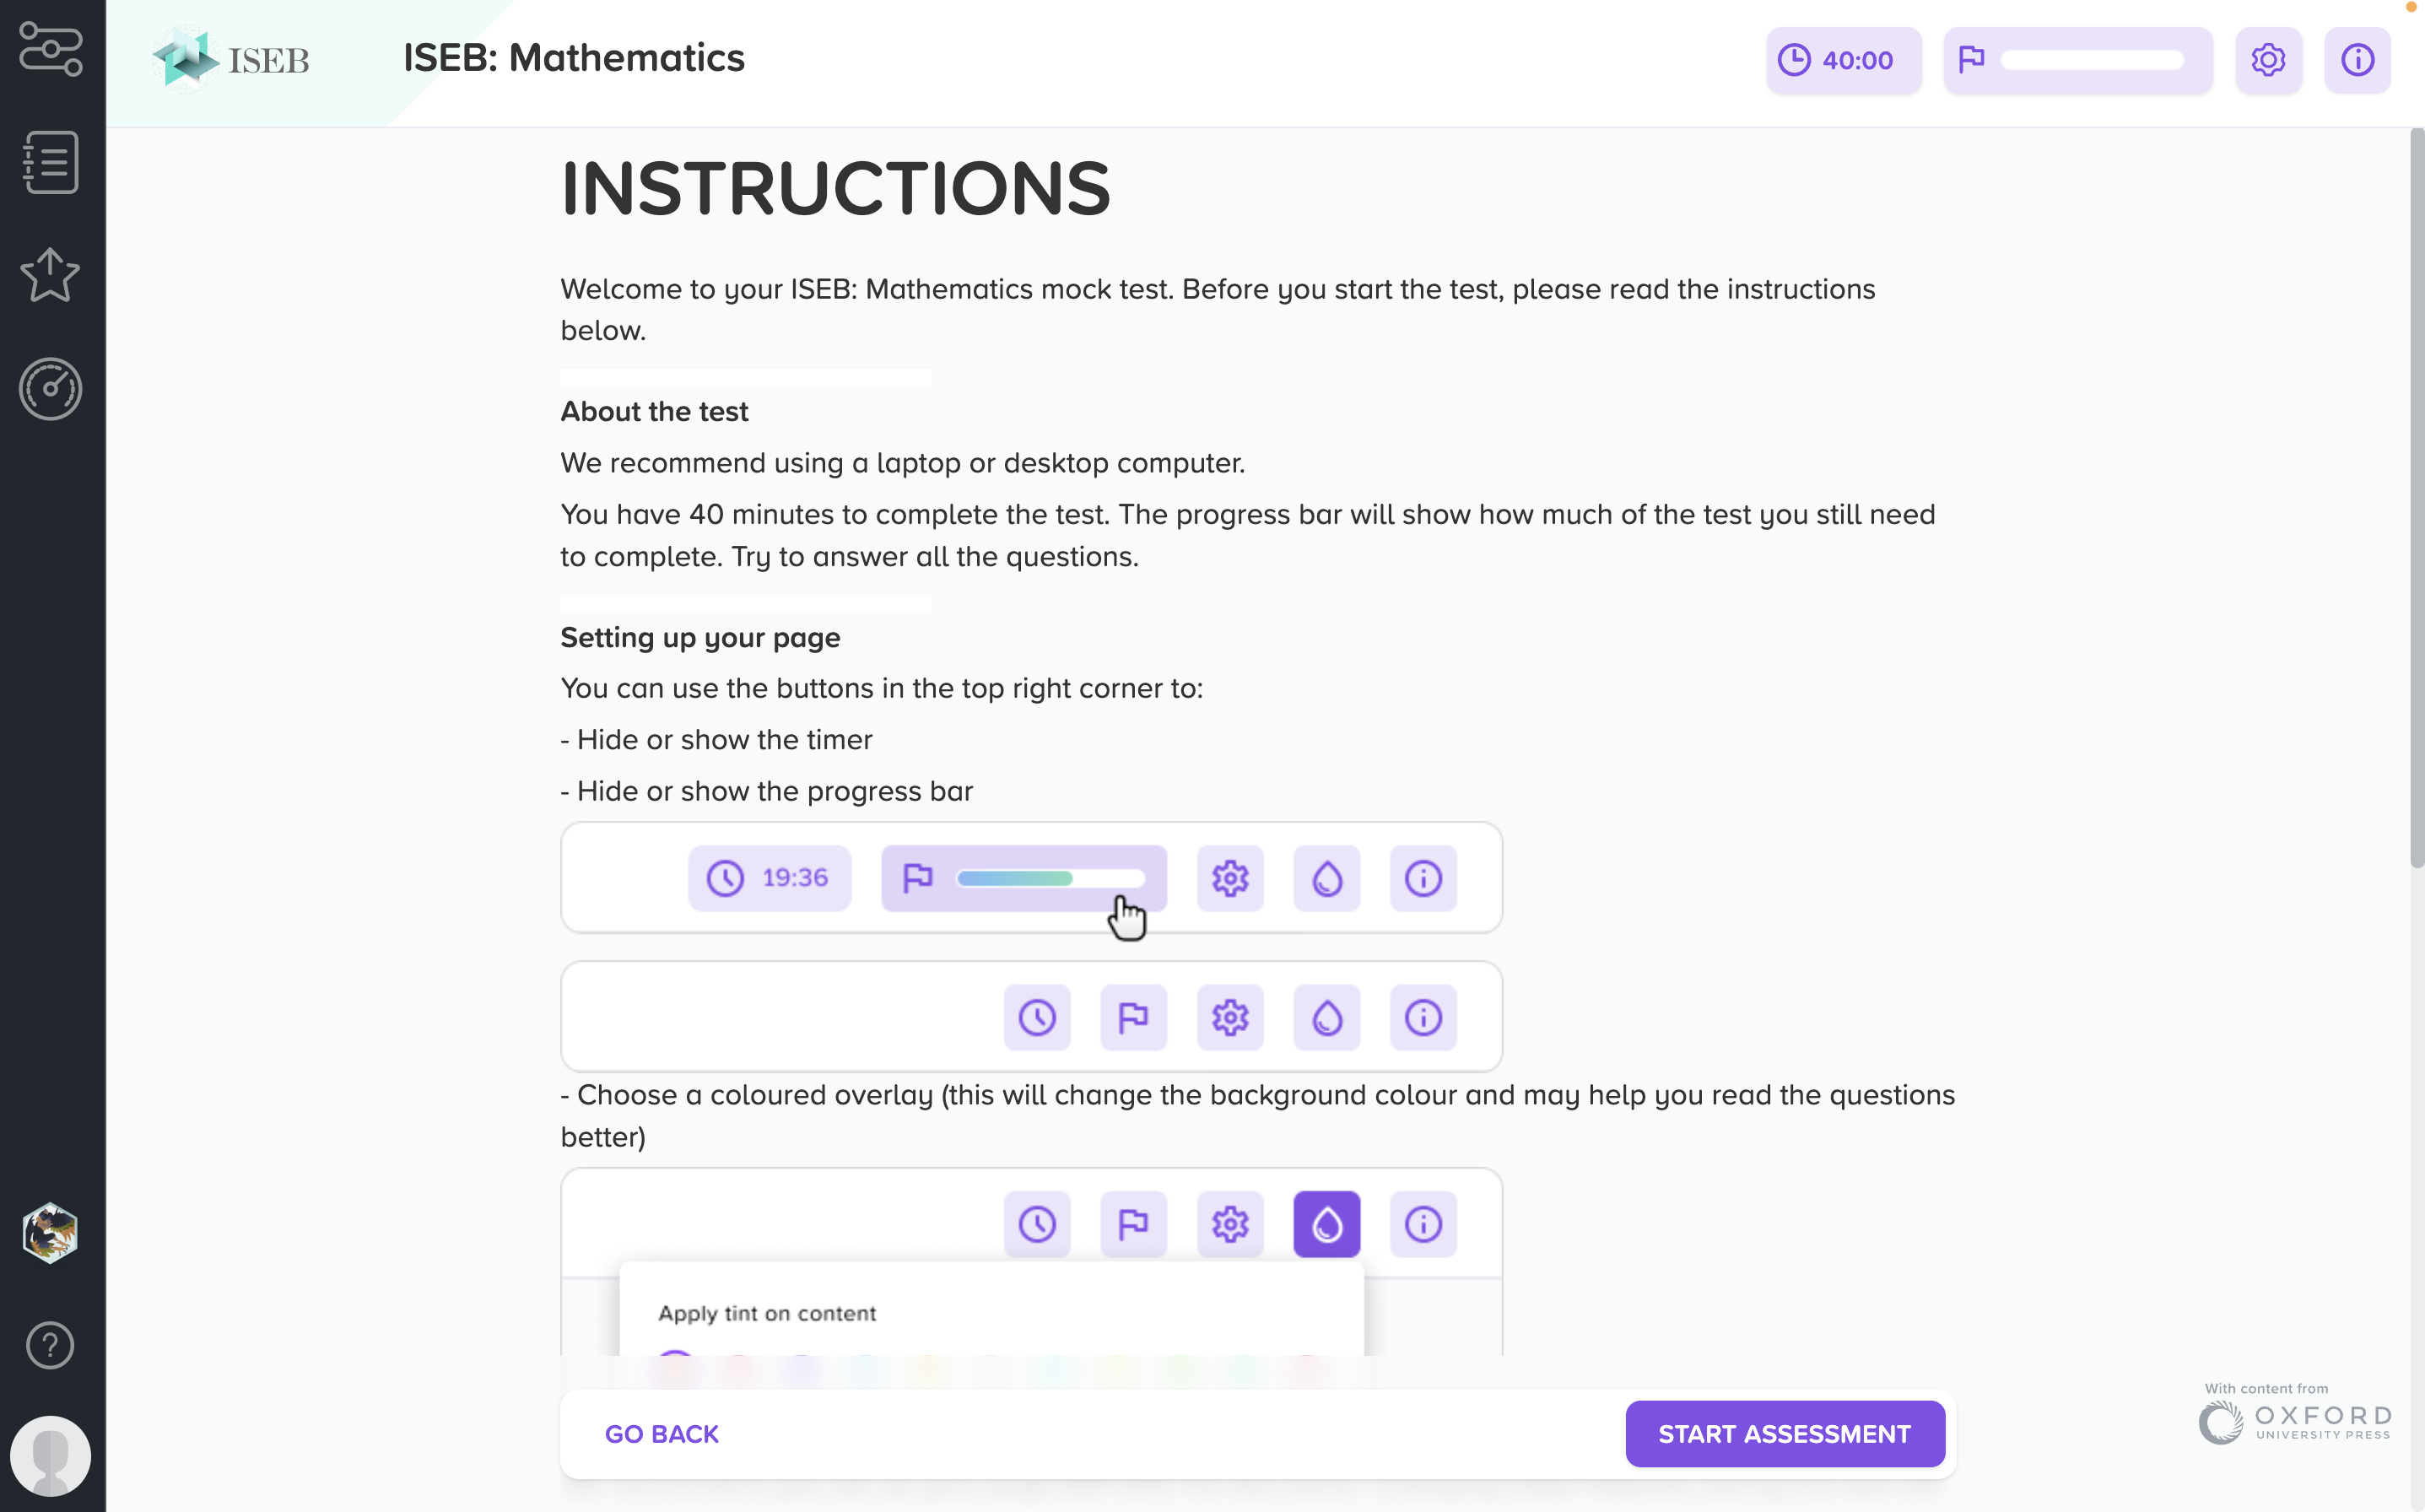The image size is (2425, 1512).
Task: Click the ISEB logo
Action: point(231,59)
